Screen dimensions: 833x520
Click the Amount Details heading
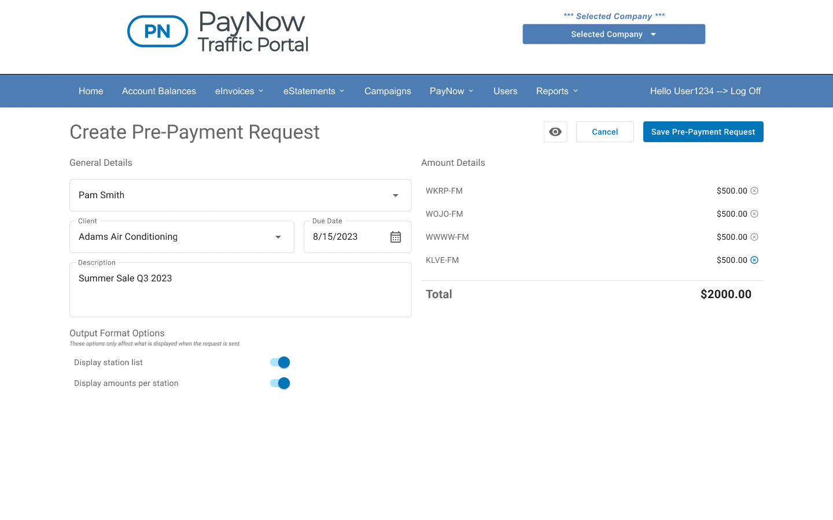click(453, 163)
